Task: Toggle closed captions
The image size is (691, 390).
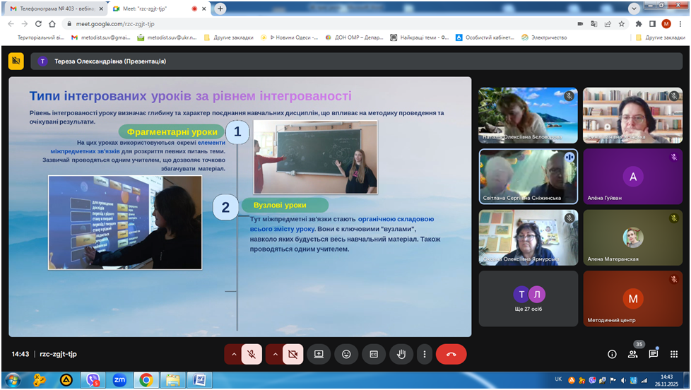Action: 374,354
